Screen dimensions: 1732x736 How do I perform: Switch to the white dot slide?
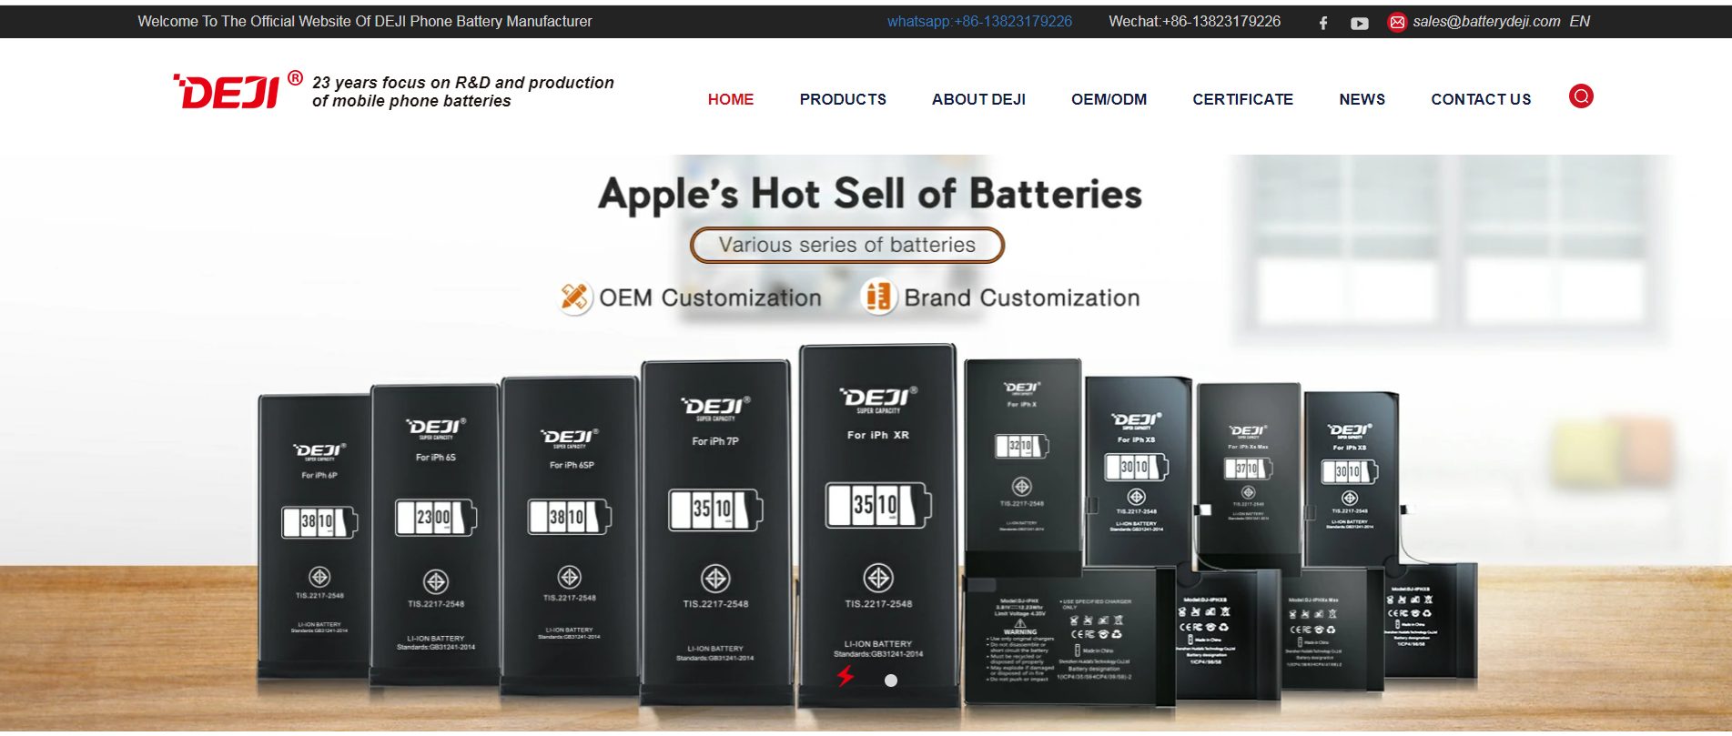click(891, 681)
